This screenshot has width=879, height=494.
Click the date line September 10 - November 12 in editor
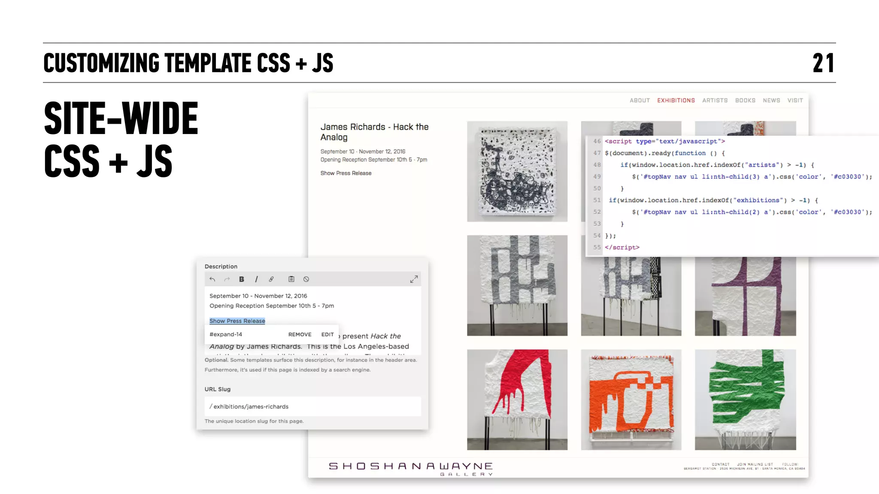[x=258, y=296]
